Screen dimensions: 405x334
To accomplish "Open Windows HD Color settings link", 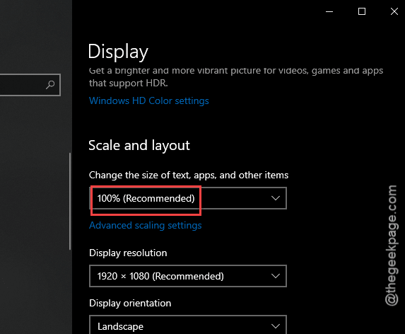I will (x=148, y=100).
